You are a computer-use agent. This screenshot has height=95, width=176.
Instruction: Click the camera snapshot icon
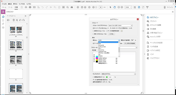coord(63,7)
